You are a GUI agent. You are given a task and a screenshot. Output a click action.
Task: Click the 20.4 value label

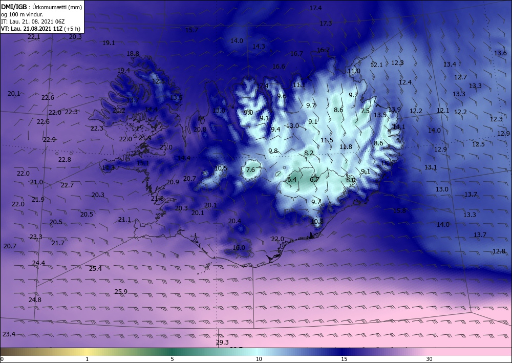pos(234,221)
